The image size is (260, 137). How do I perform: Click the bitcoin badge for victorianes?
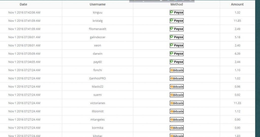tap(176, 103)
